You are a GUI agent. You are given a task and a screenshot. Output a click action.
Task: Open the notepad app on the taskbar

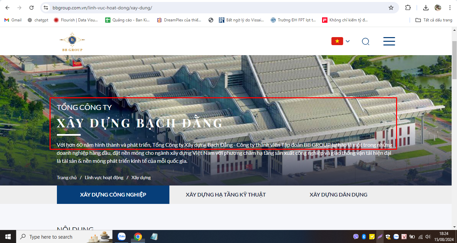[x=154, y=237]
